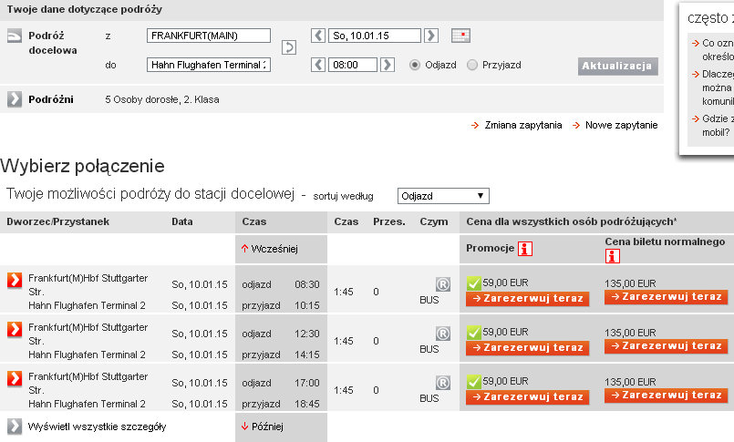Image resolution: width=734 pixels, height=442 pixels.
Task: Reserve 59,00 EUR promo for 12:30 departure
Action: (x=528, y=347)
